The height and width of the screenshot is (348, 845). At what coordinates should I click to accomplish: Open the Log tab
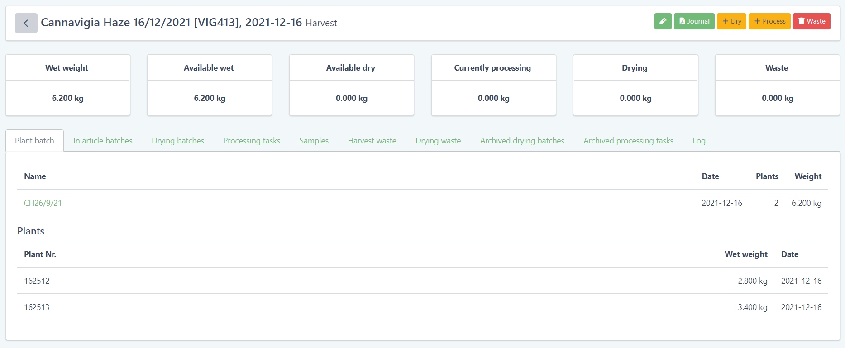tap(698, 141)
